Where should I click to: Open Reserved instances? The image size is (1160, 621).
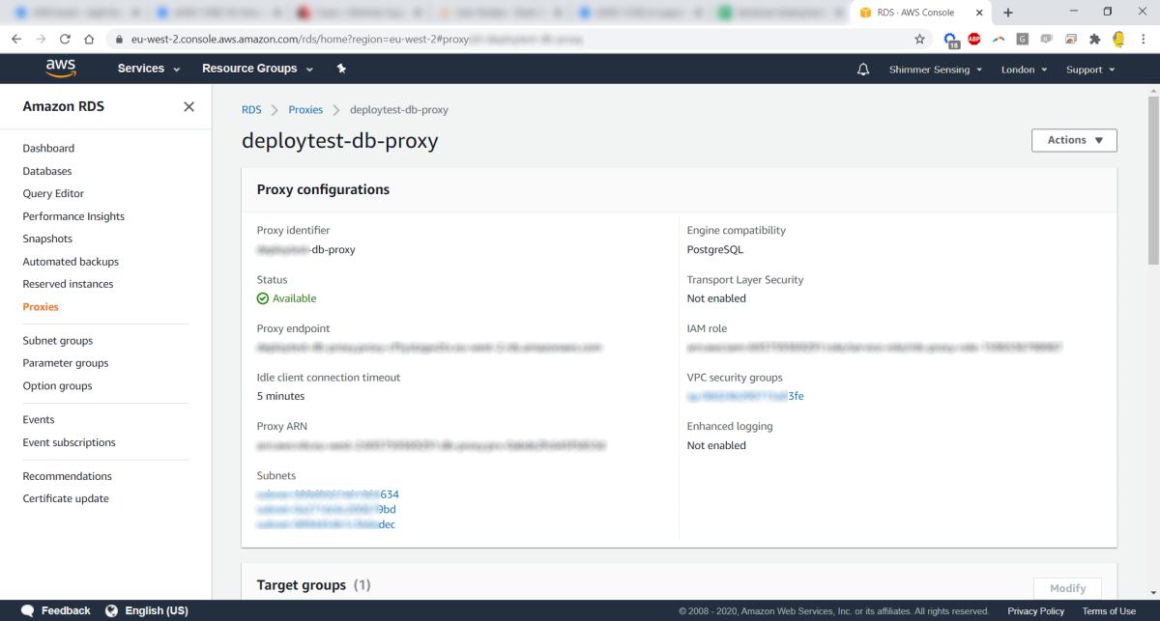pos(68,284)
